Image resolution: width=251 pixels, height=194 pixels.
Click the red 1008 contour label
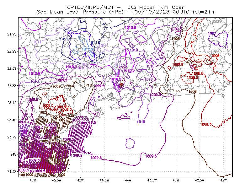click(x=216, y=56)
